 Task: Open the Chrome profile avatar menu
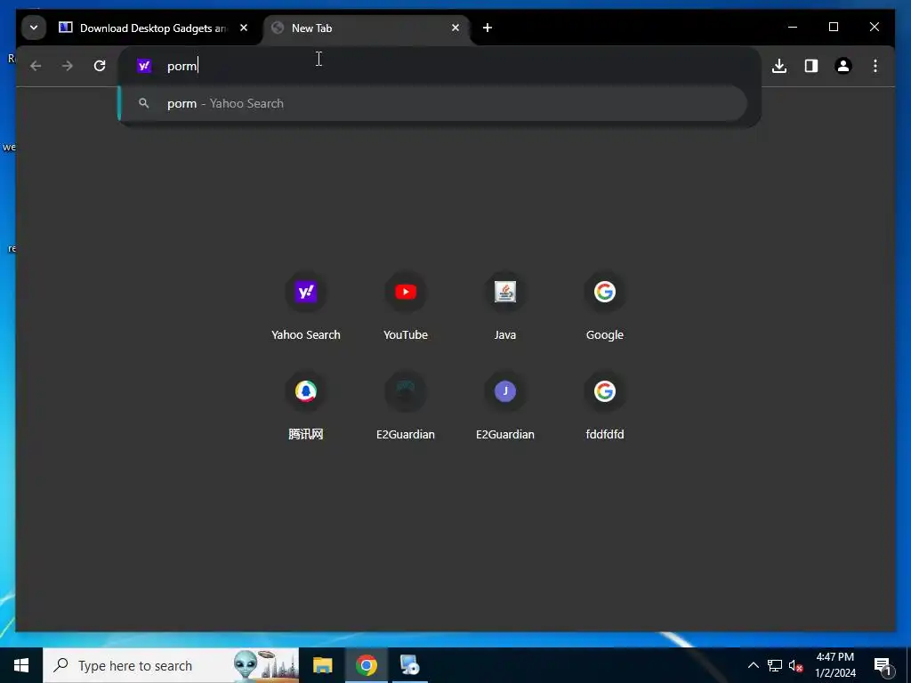843,66
